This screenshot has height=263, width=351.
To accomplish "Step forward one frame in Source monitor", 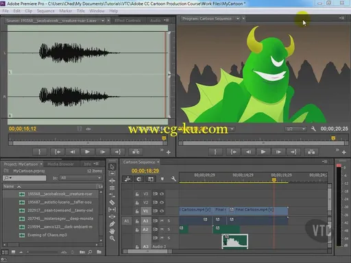I will pos(103,152).
